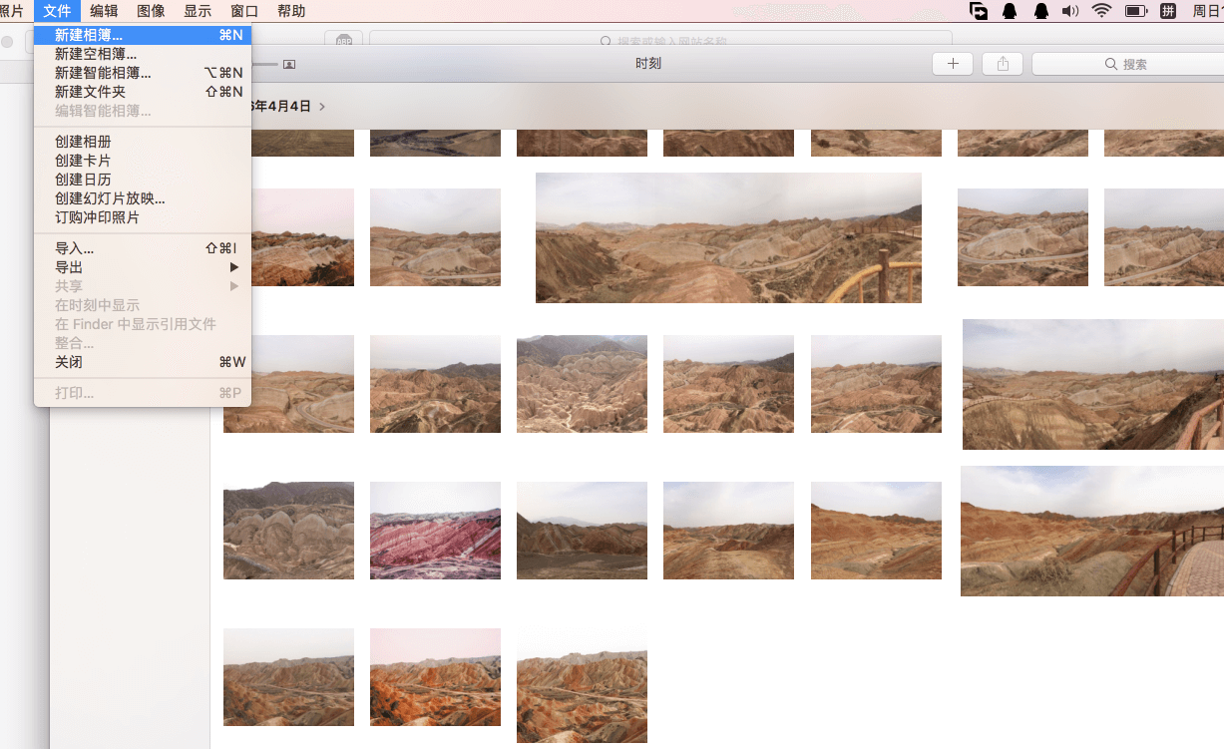Select 创建幻灯片放映... menu item
This screenshot has width=1224, height=749.
coord(143,198)
